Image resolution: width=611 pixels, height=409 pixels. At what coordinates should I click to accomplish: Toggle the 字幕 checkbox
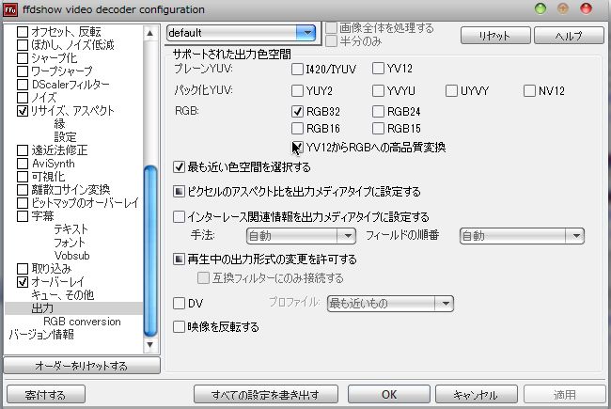tap(23, 216)
